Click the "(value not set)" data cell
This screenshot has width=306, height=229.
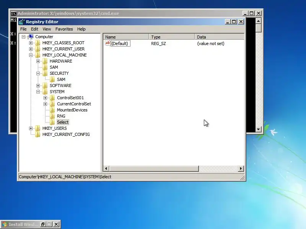tap(211, 44)
